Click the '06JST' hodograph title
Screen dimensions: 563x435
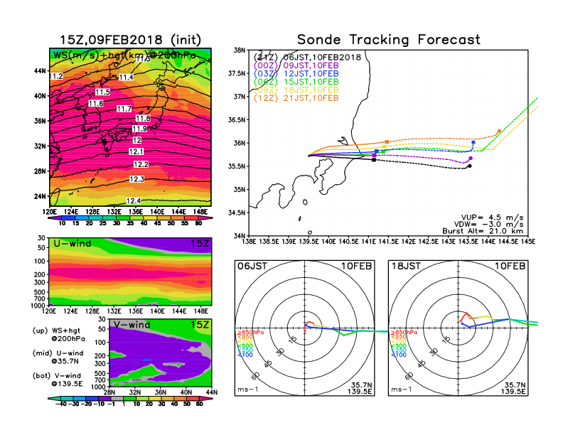[252, 266]
